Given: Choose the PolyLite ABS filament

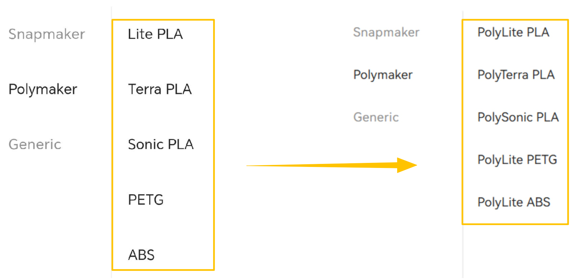Looking at the screenshot, I should click(514, 202).
